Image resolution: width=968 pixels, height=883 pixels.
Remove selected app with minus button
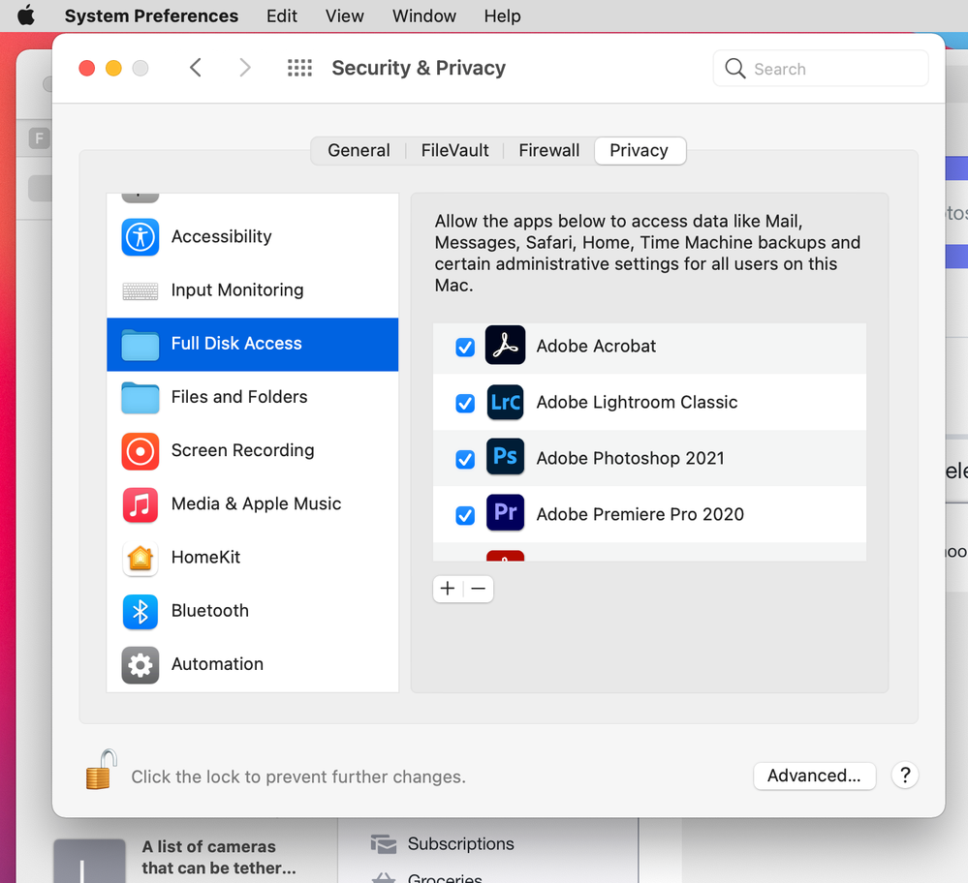tap(479, 589)
